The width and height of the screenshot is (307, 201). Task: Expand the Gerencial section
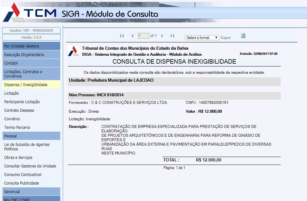point(31,192)
